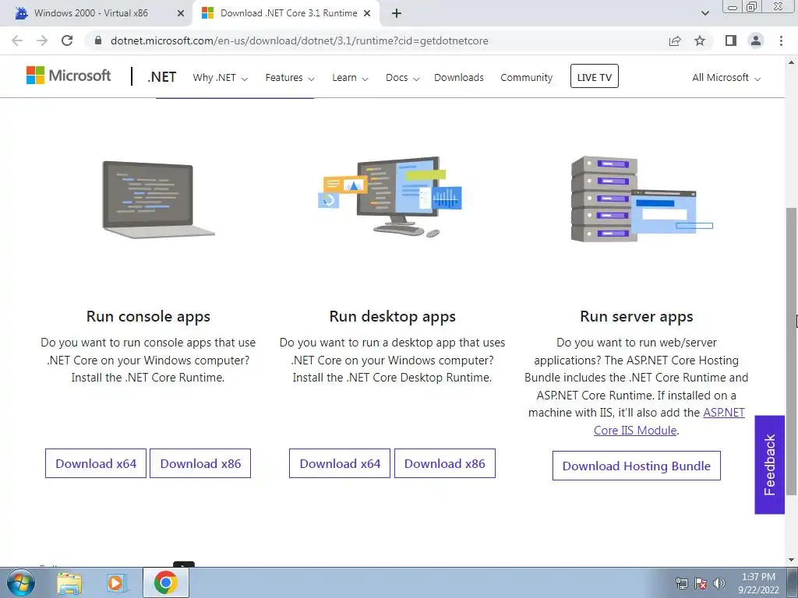Click the .NET home link
Screen dimensions: 798x598
point(162,77)
